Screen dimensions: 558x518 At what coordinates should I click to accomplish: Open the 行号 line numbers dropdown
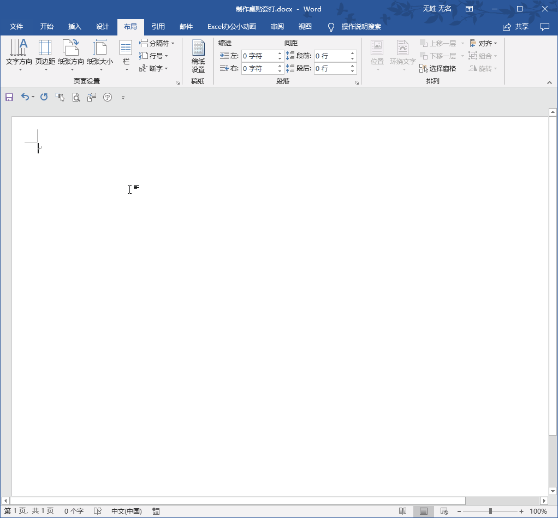(x=153, y=56)
